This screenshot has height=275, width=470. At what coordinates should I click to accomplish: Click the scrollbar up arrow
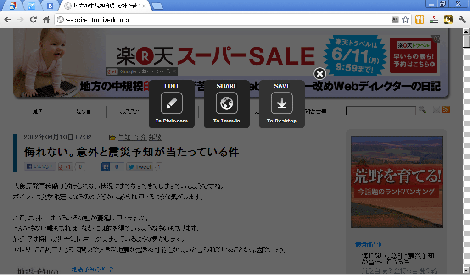tap(466, 32)
